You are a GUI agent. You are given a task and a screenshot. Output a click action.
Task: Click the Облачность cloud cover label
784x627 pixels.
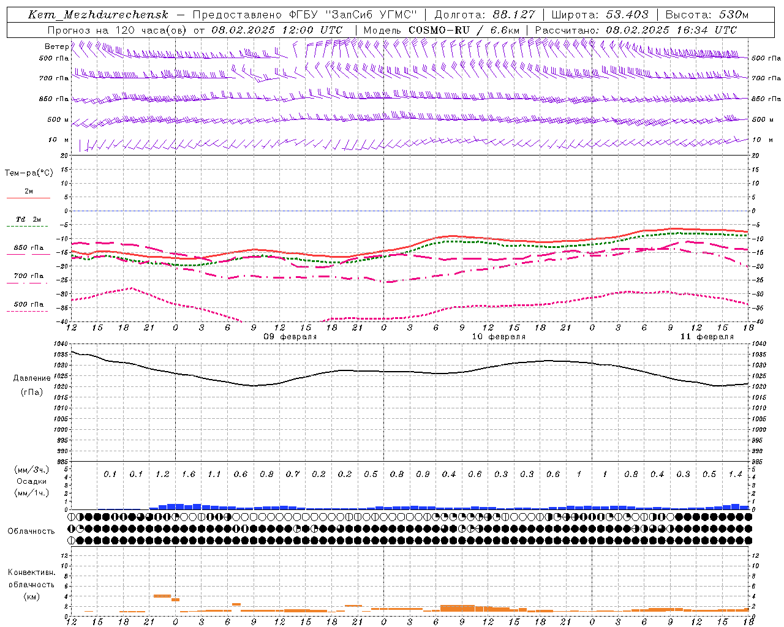tap(31, 531)
